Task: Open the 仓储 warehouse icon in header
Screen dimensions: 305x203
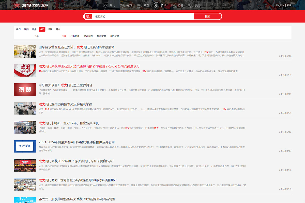Action: coord(174,5)
